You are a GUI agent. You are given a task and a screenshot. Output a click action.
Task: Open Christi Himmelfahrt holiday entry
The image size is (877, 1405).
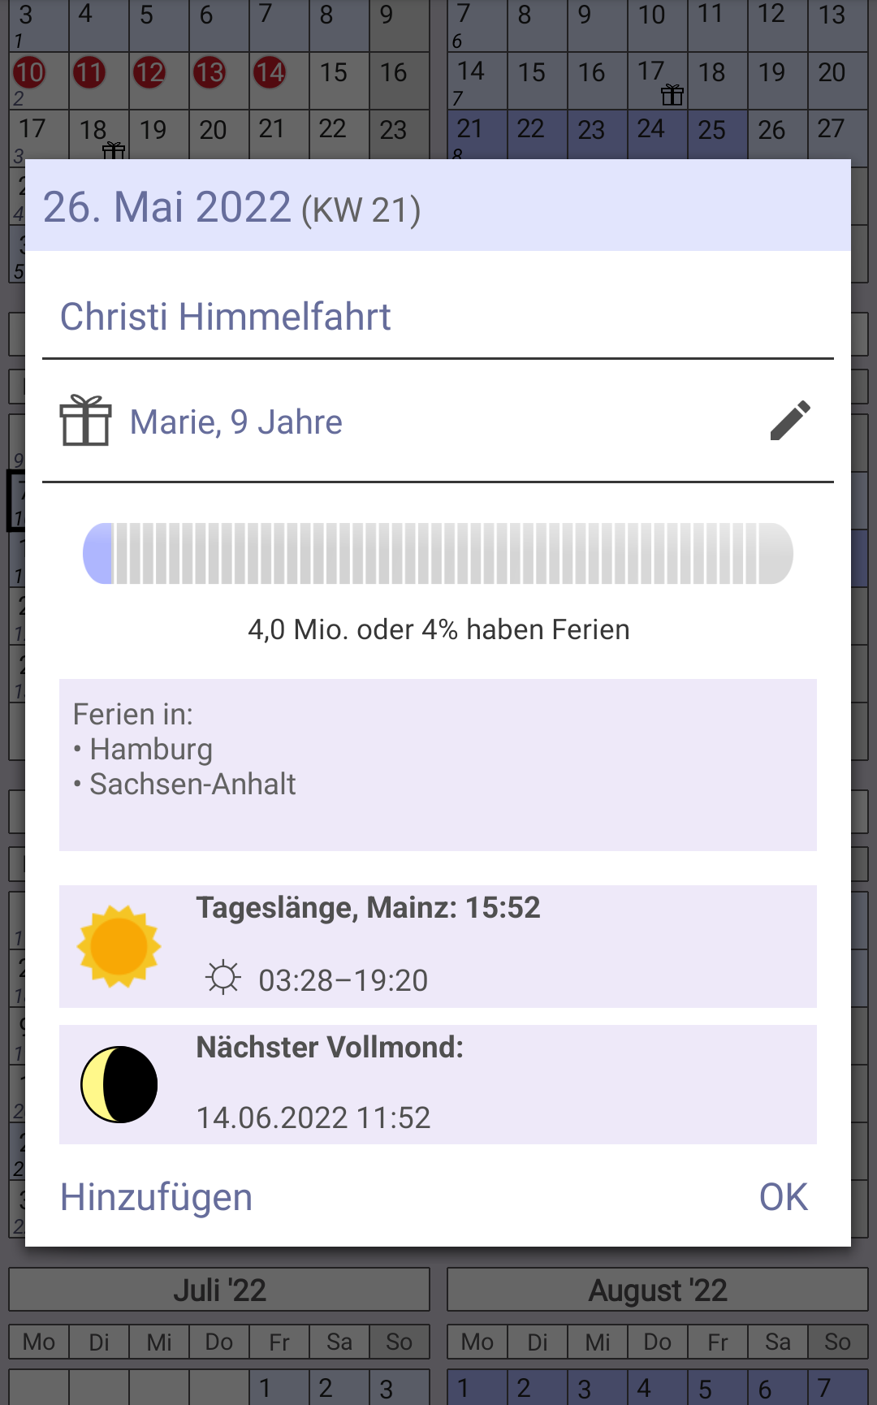[226, 316]
